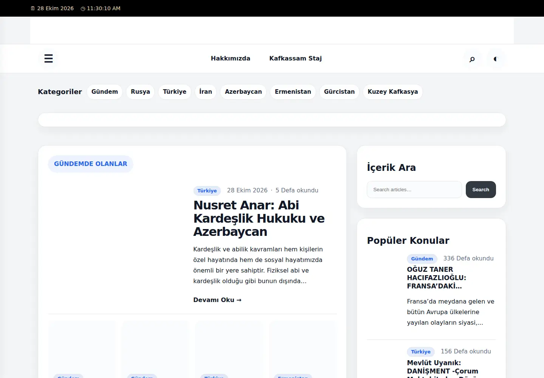Screen dimensions: 544x378
Task: Click Türkiye tag on the Nusret Anar article
Action: (207, 191)
